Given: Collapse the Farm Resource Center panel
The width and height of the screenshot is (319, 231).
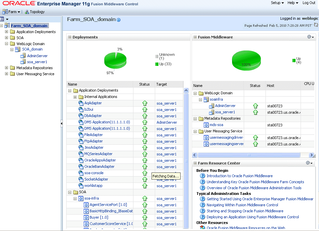Looking at the screenshot, I should coord(195,163).
